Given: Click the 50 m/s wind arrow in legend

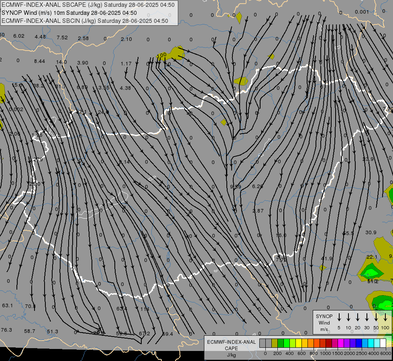Looking at the screenshot, I should pos(376,317).
